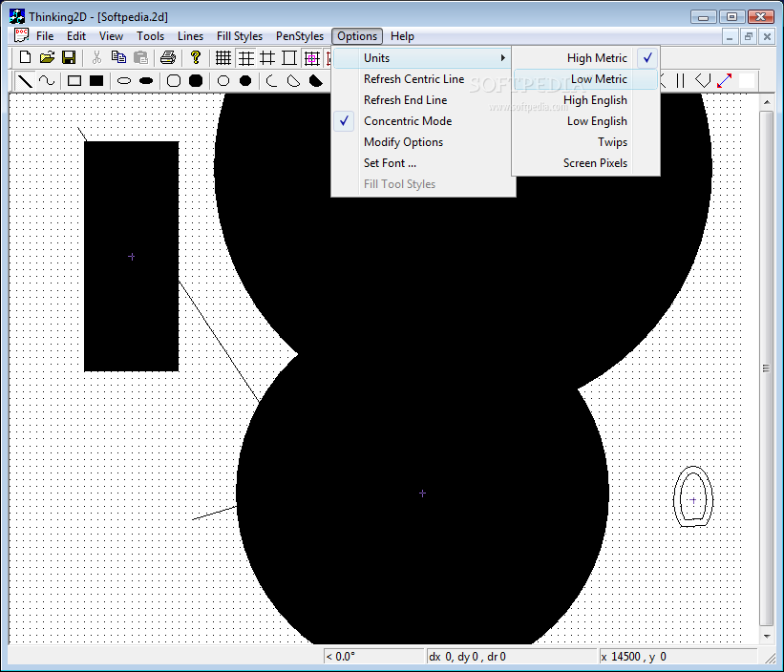Select the outlined Rectangle tool
Screen dimensions: 784x672
(74, 80)
